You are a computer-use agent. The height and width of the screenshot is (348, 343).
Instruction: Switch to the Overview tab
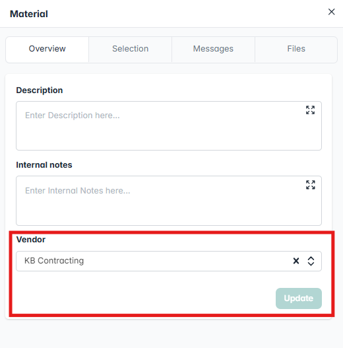(47, 50)
